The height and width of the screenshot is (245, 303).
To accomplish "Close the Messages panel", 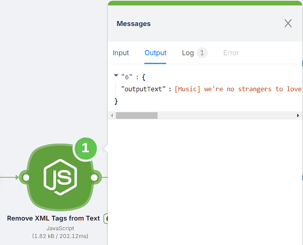I will 288,24.
